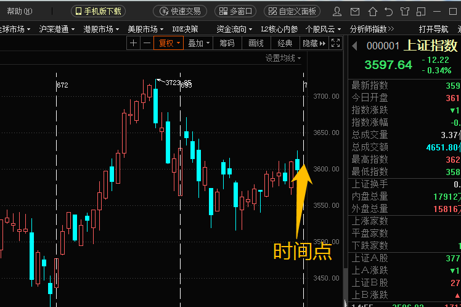The image size is (461, 307).
Task: Open the mail message icon
Action: [355, 12]
